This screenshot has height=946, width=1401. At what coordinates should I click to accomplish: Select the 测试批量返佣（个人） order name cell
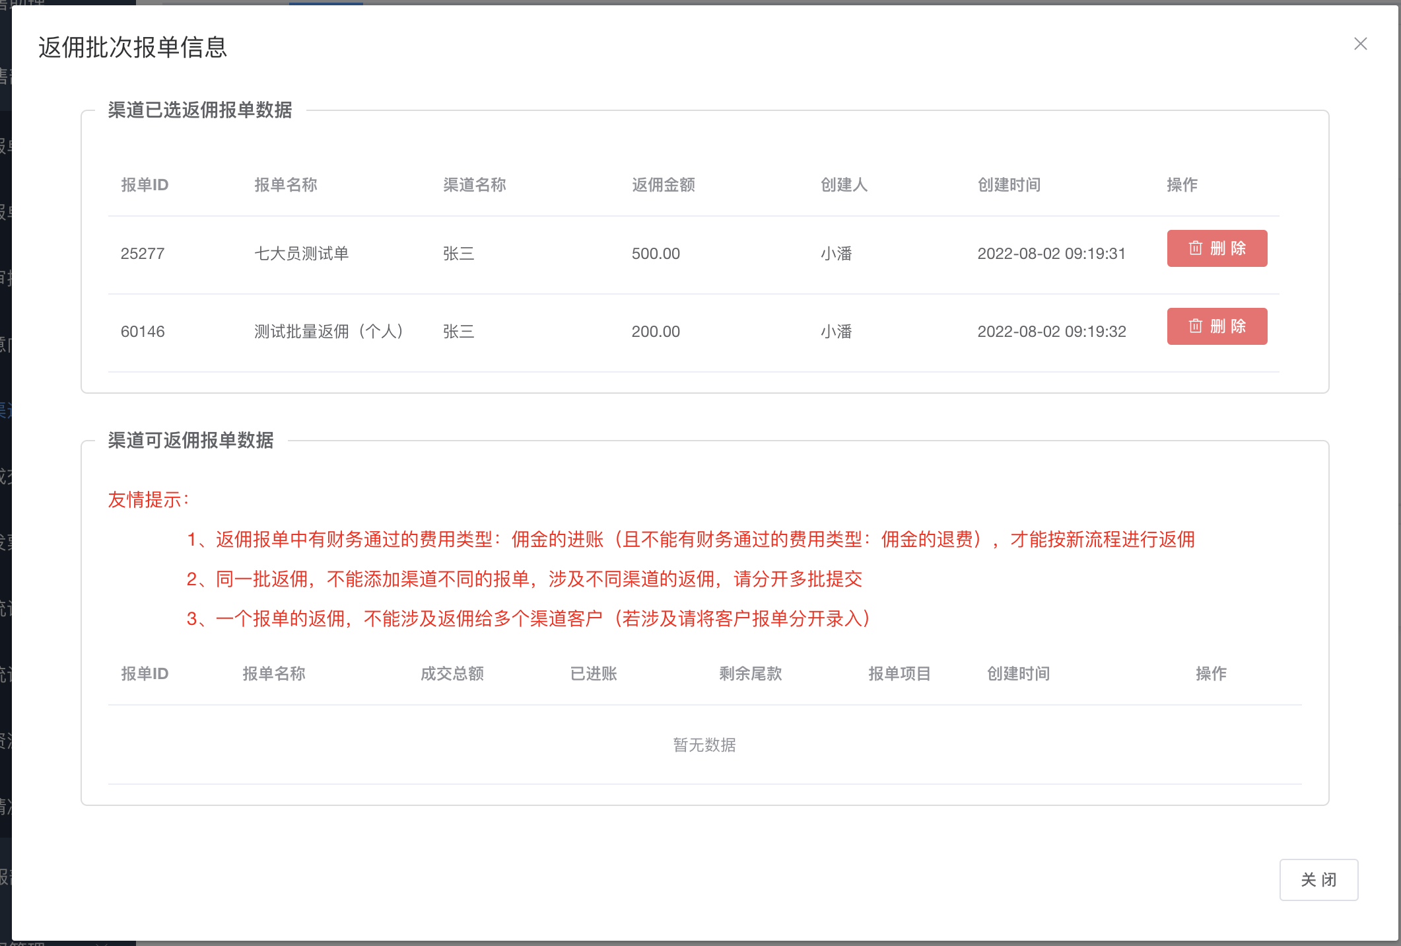point(329,332)
